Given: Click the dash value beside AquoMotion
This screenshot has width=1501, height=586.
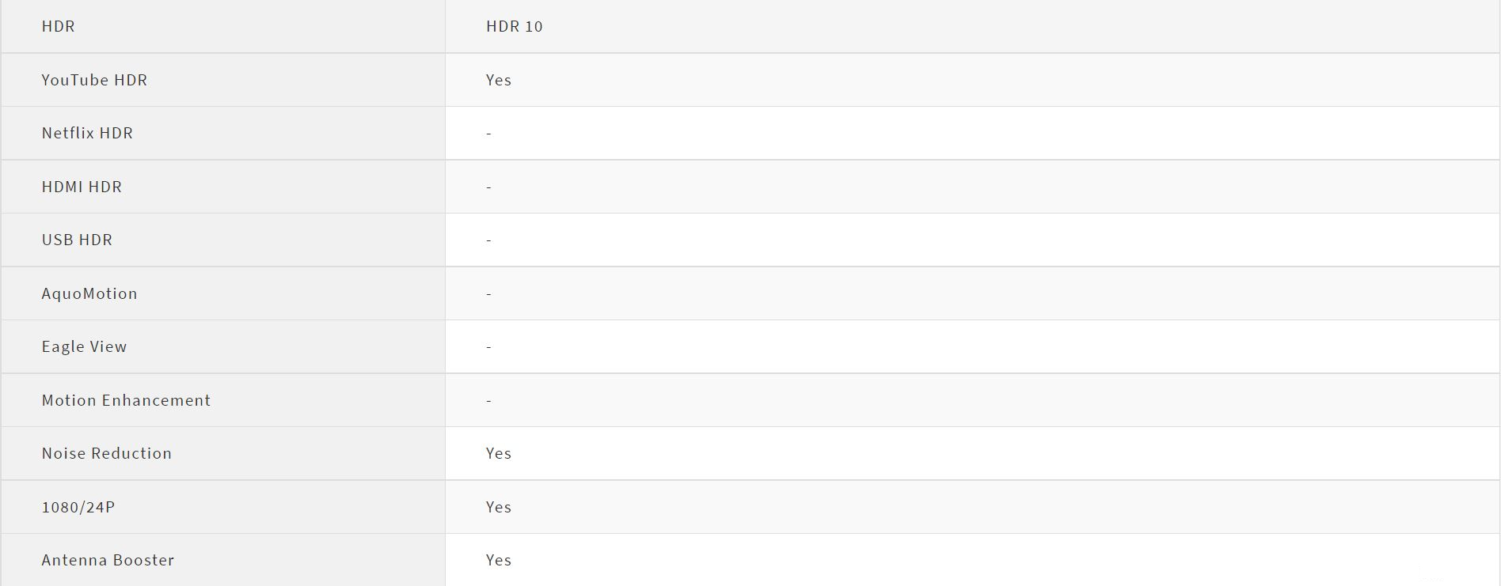Looking at the screenshot, I should coord(489,294).
